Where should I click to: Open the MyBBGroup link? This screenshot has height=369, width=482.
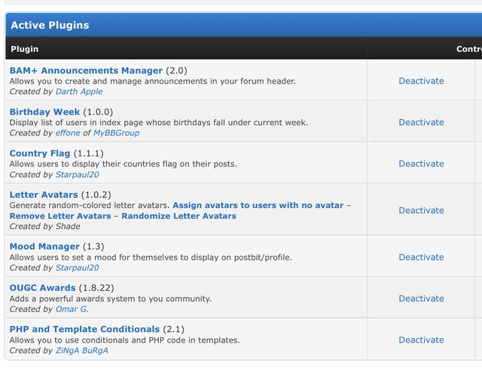coord(117,133)
